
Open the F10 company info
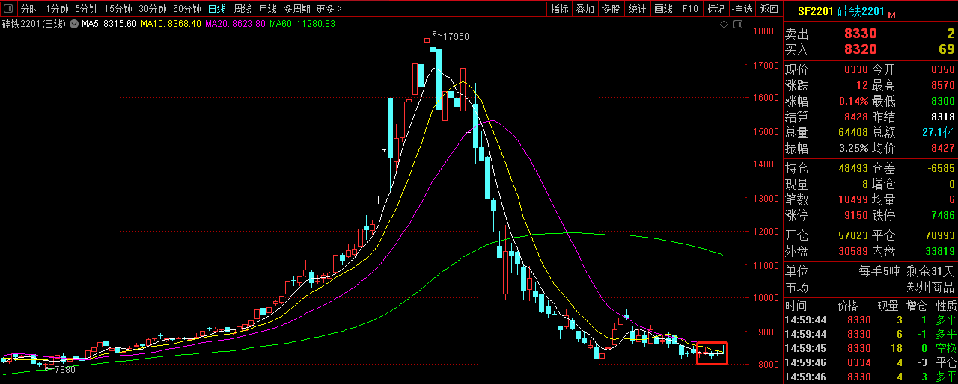point(690,9)
